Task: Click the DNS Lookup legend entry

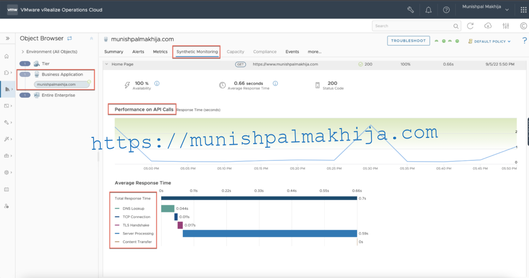Action: click(x=130, y=209)
